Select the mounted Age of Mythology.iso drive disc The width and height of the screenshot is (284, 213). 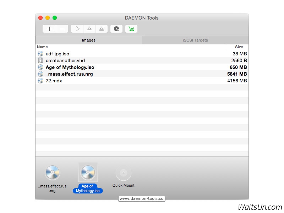(x=88, y=173)
